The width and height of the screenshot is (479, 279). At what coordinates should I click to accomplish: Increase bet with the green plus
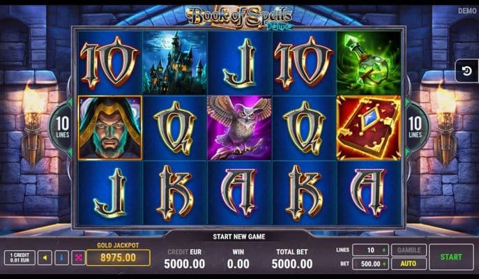click(x=384, y=264)
